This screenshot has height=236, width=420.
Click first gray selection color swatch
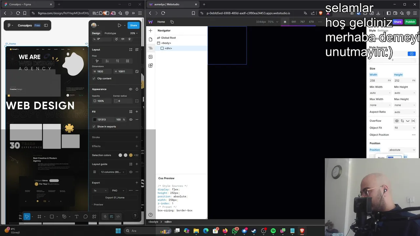[x=120, y=155]
